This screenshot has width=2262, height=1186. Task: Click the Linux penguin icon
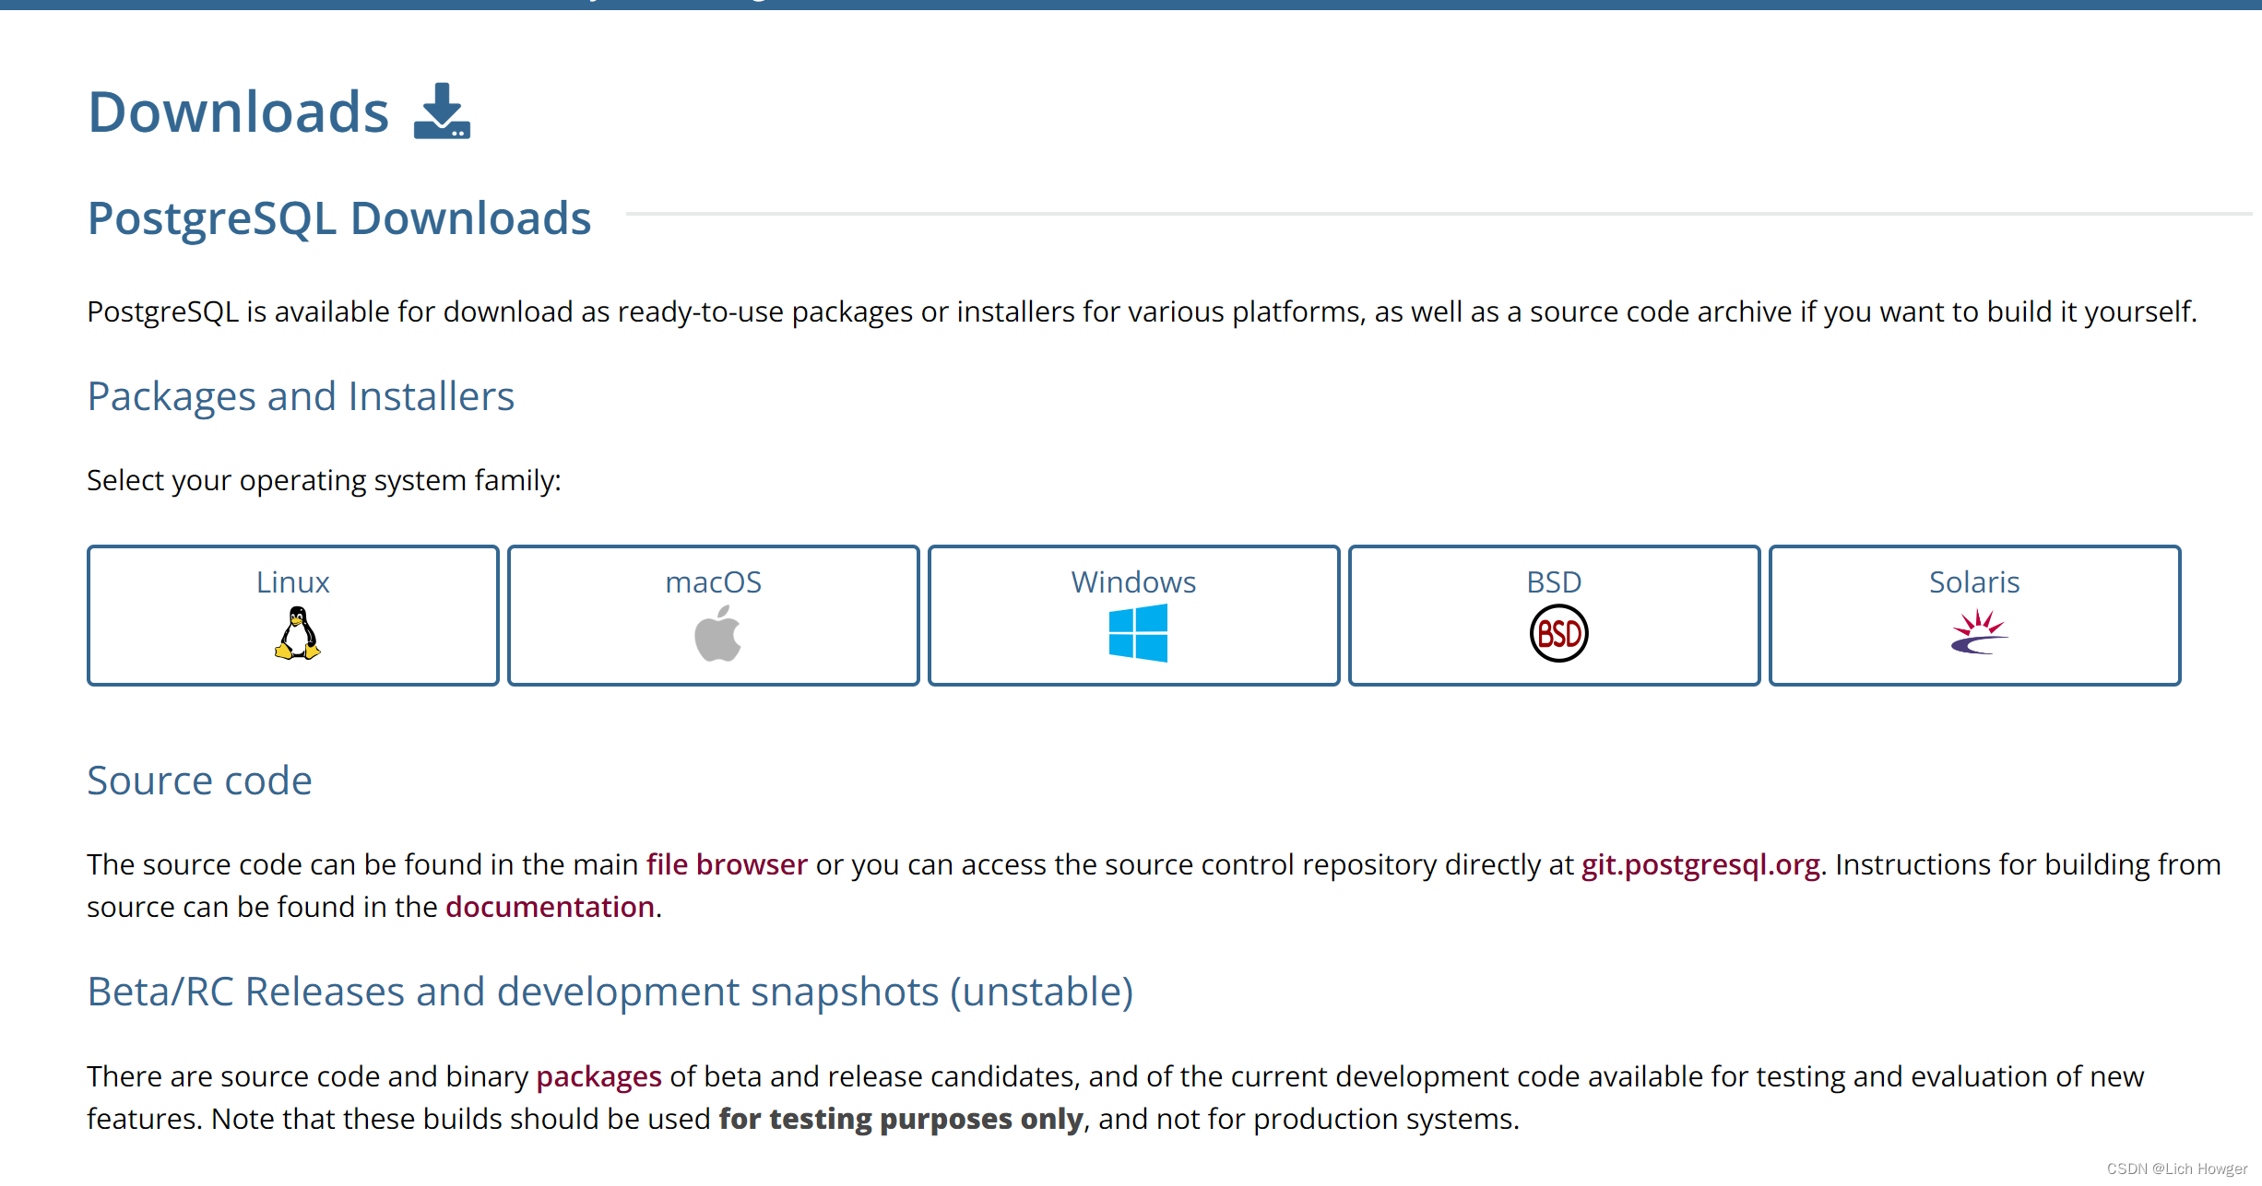pos(297,633)
